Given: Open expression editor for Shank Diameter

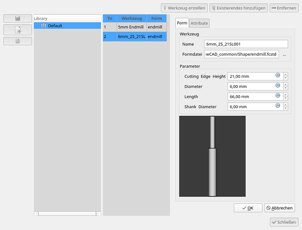Looking at the screenshot, I should (x=278, y=106).
